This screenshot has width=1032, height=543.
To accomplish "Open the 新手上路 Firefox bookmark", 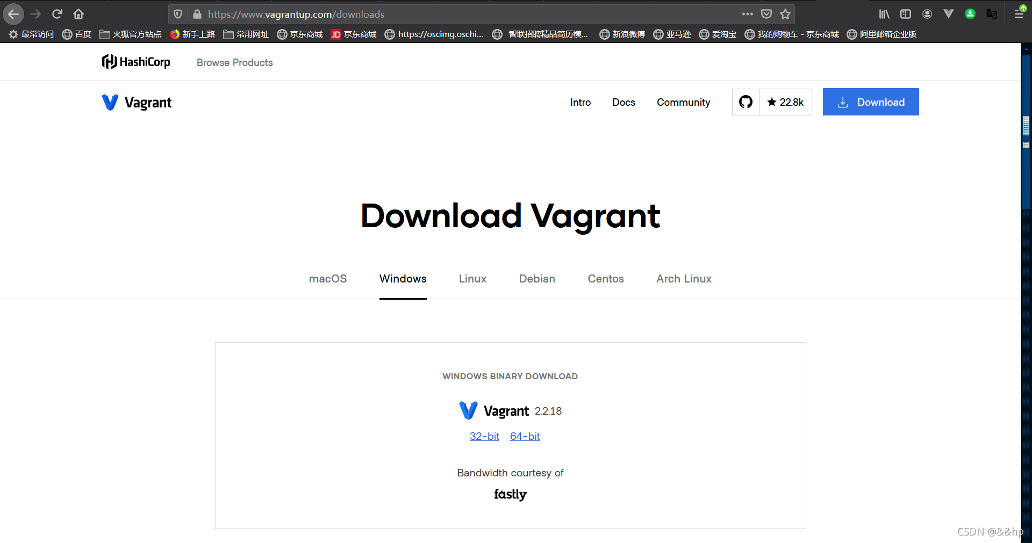I will [192, 34].
